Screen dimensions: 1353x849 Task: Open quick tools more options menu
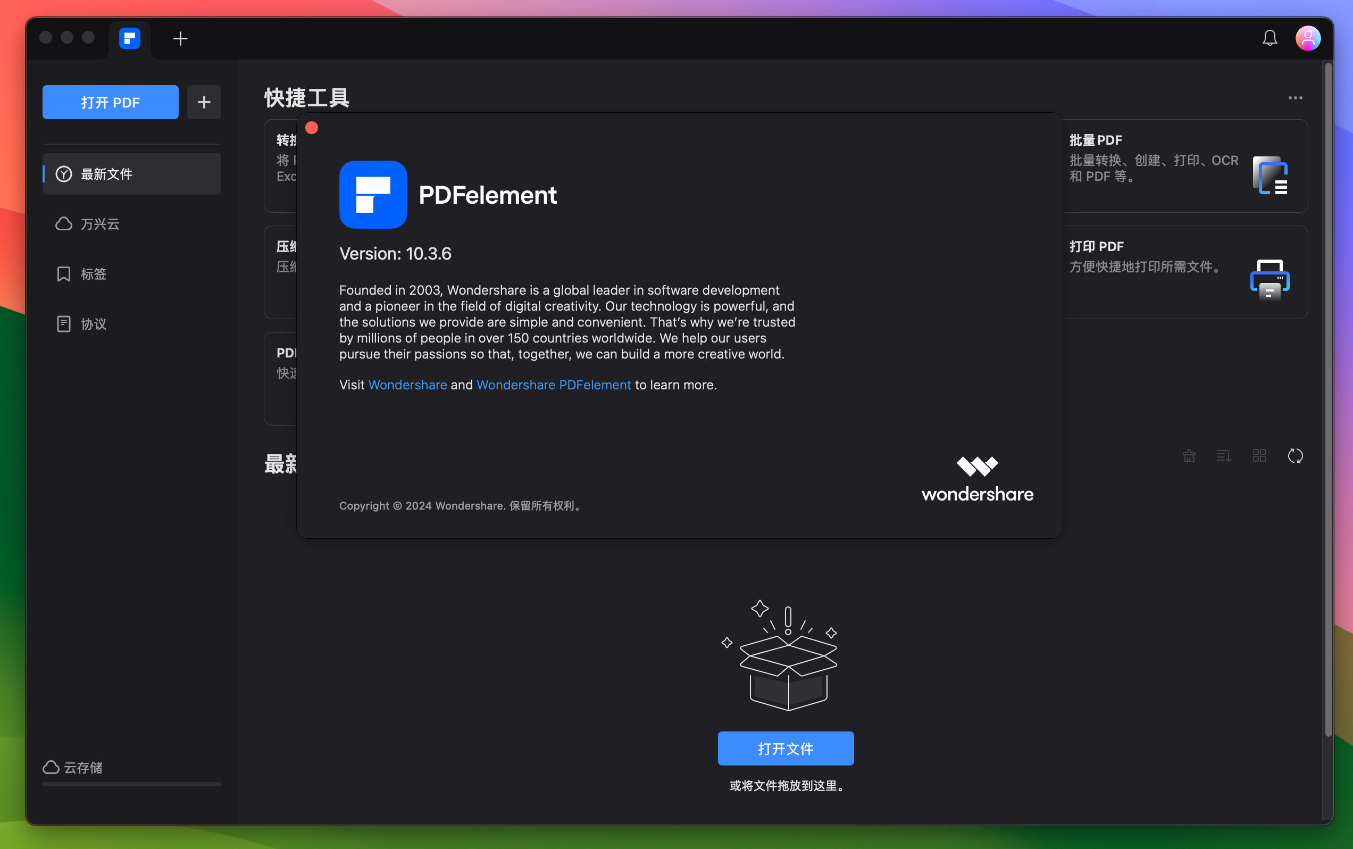point(1294,98)
